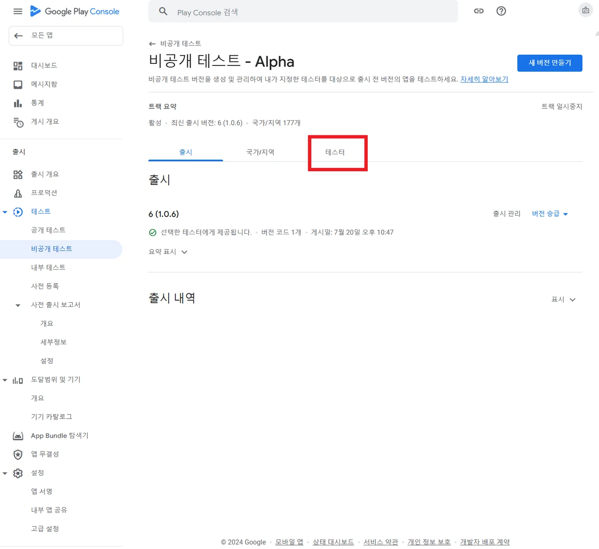599x549 pixels.
Task: Click 출시 관리 button
Action: (x=506, y=214)
